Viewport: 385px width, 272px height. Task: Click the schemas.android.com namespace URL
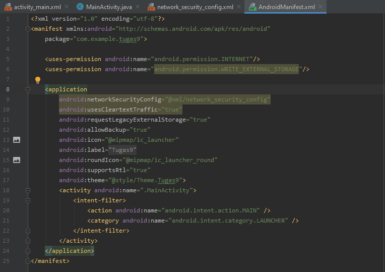coord(192,29)
